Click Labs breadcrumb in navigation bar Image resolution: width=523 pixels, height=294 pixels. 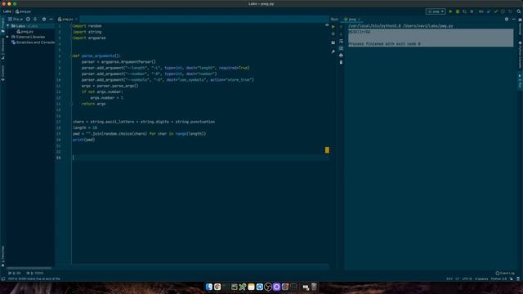click(x=7, y=11)
